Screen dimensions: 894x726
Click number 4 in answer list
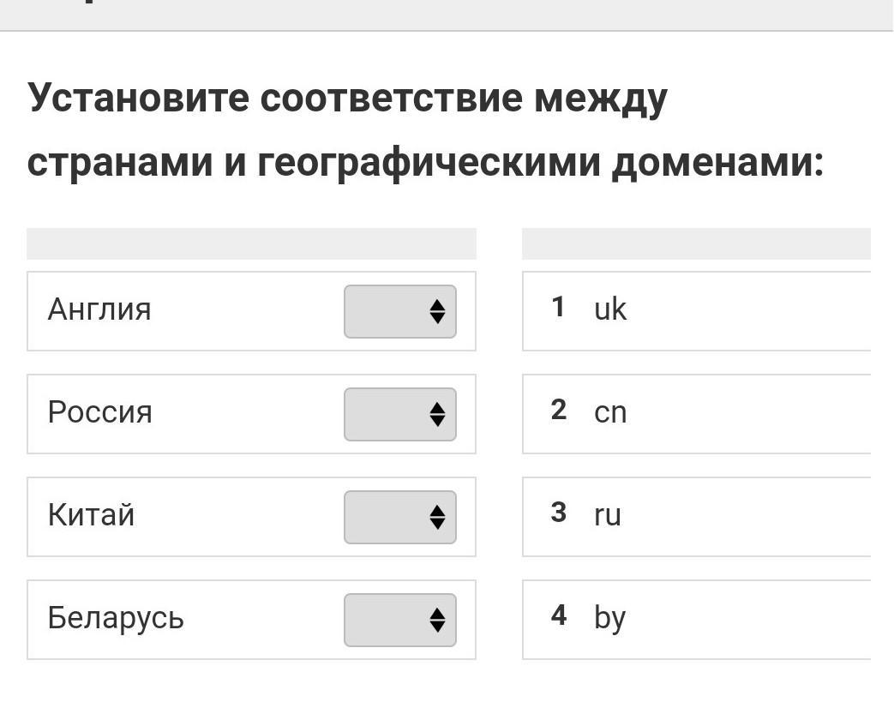(559, 615)
